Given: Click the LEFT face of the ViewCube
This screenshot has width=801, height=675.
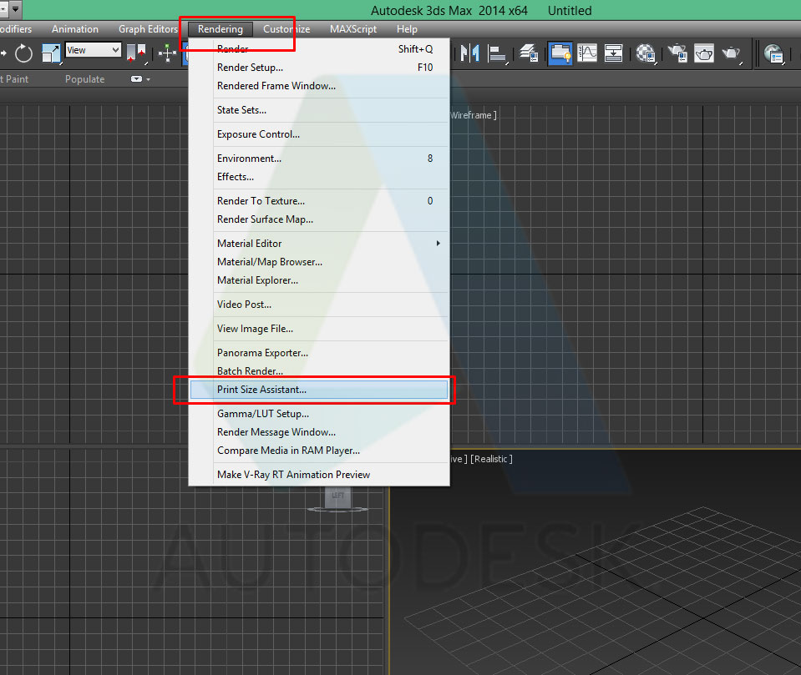Looking at the screenshot, I should tap(337, 496).
